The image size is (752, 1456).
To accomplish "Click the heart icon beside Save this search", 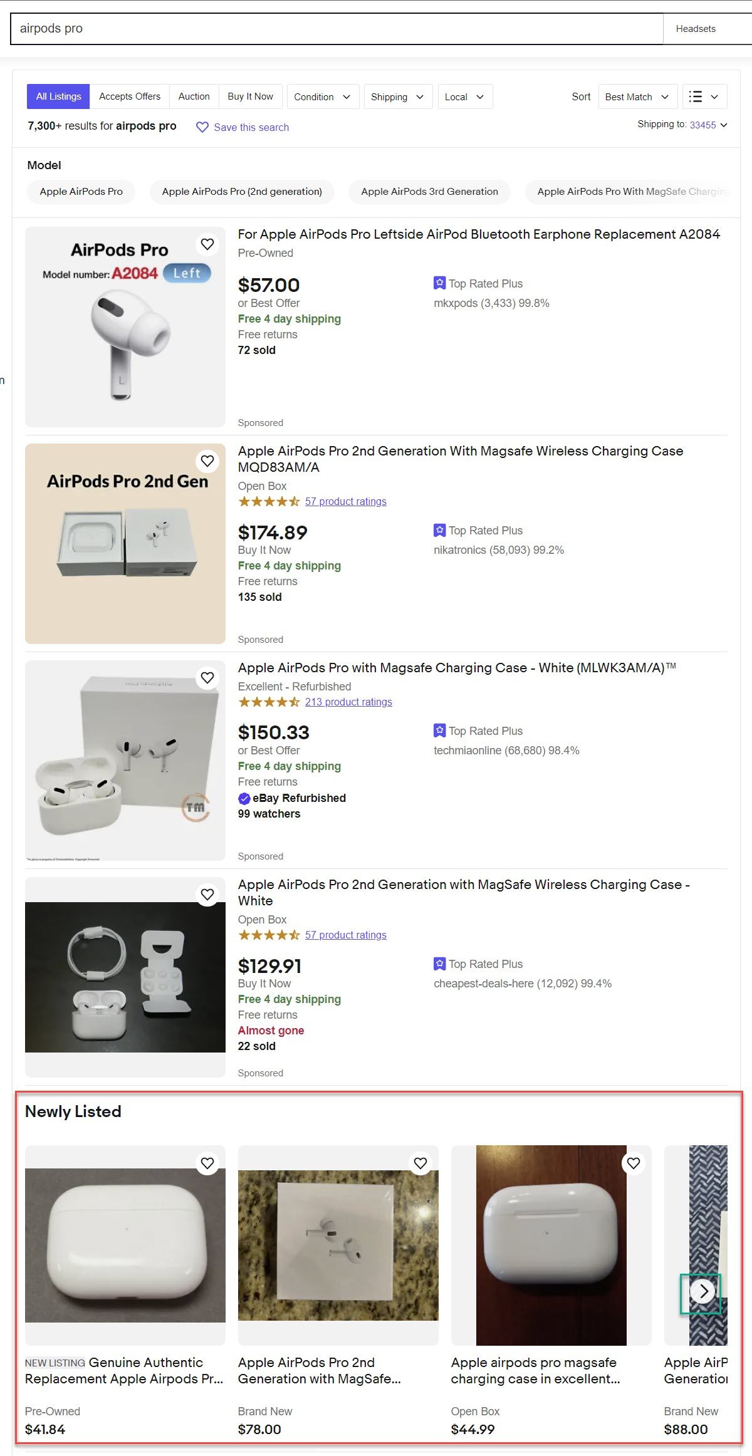I will coord(202,127).
